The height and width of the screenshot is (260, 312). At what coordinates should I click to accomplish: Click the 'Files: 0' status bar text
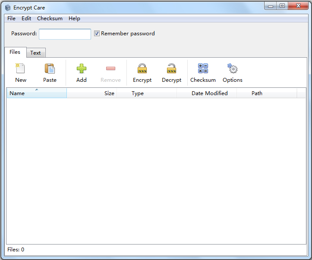pyautogui.click(x=16, y=250)
